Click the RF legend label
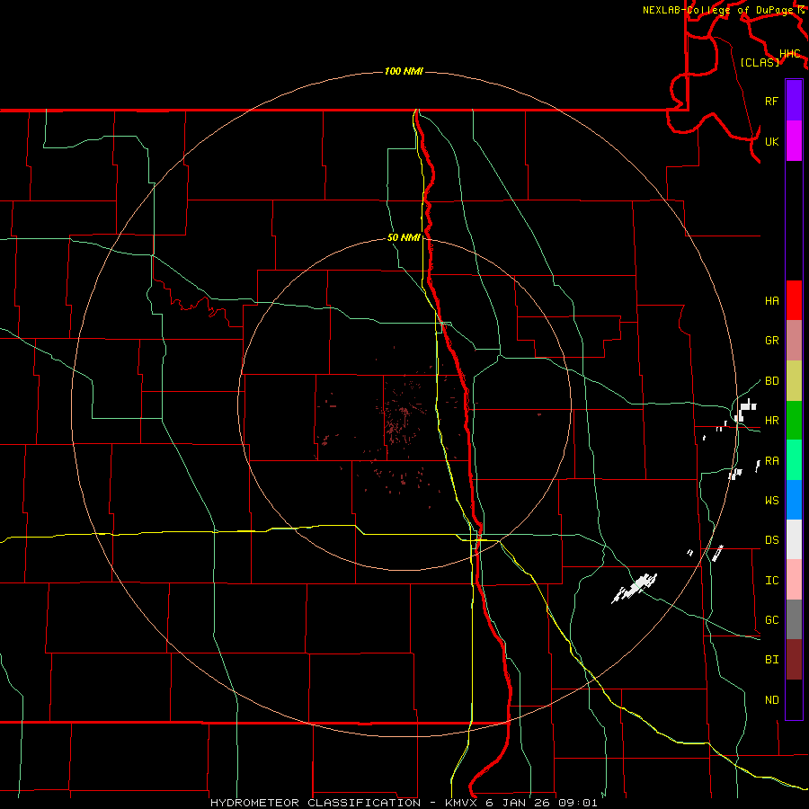 [x=771, y=101]
